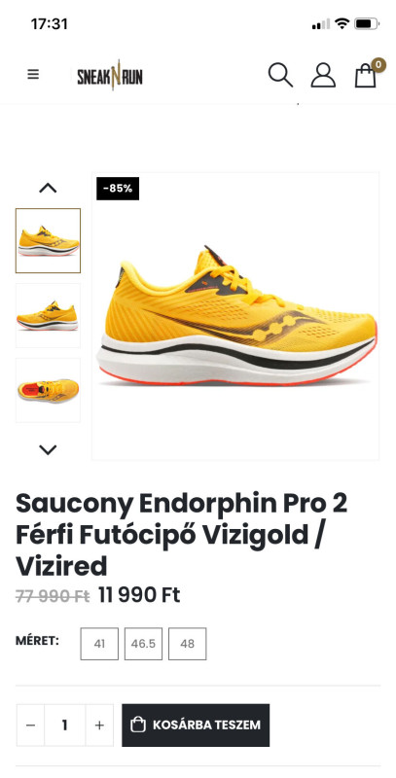The width and height of the screenshot is (396, 778).
Task: Select the top-view shoe thumbnail
Action: [x=48, y=390]
